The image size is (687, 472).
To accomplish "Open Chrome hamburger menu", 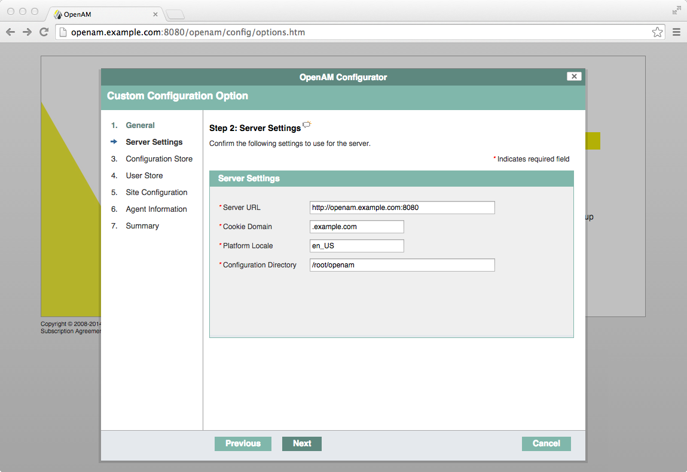I will click(676, 32).
